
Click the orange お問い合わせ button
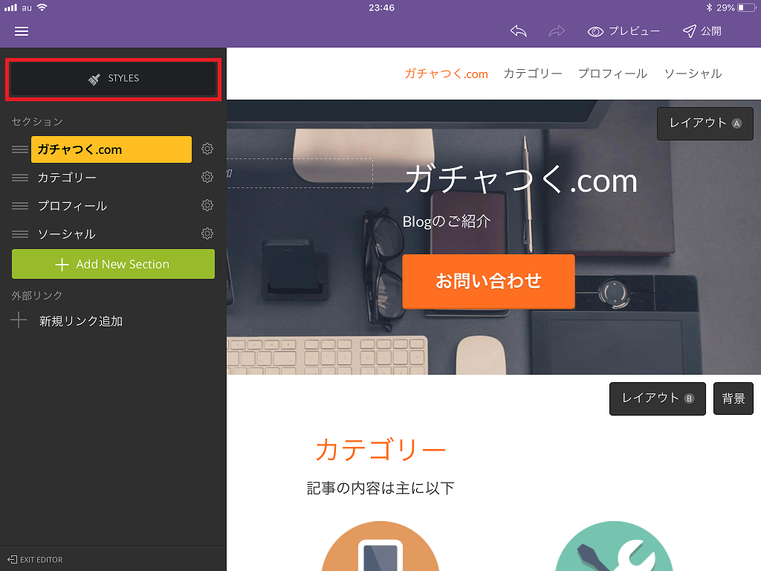pyautogui.click(x=488, y=281)
